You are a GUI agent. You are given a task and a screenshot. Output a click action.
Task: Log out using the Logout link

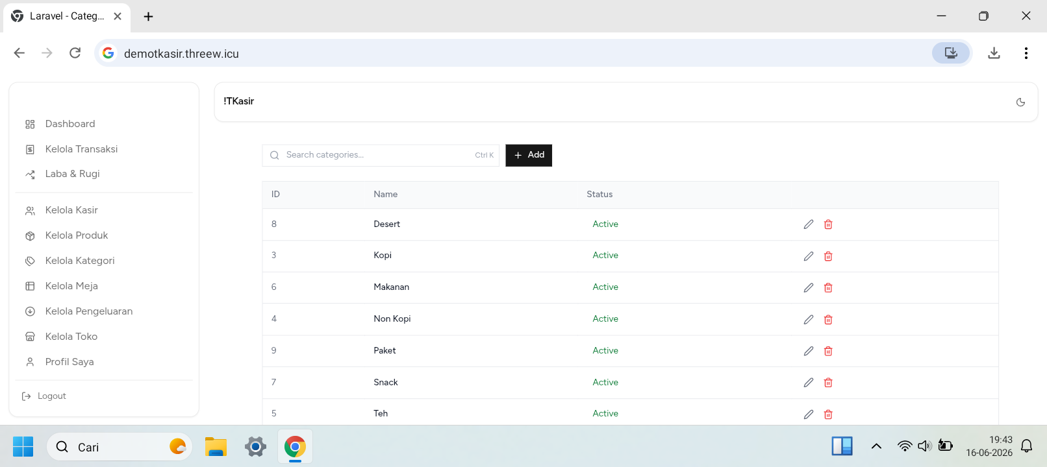pos(44,396)
